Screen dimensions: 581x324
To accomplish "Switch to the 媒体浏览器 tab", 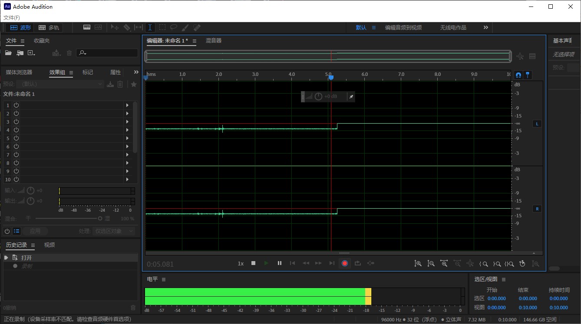I will pos(19,72).
